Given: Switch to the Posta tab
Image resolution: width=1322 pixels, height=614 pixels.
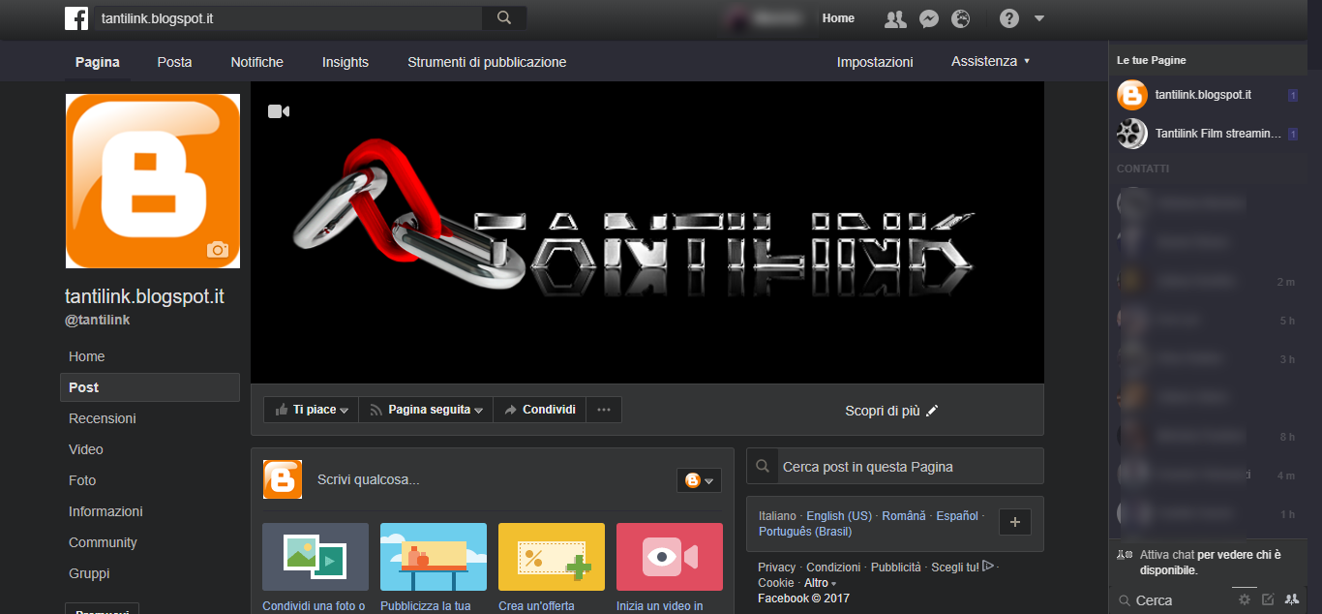Looking at the screenshot, I should [175, 62].
